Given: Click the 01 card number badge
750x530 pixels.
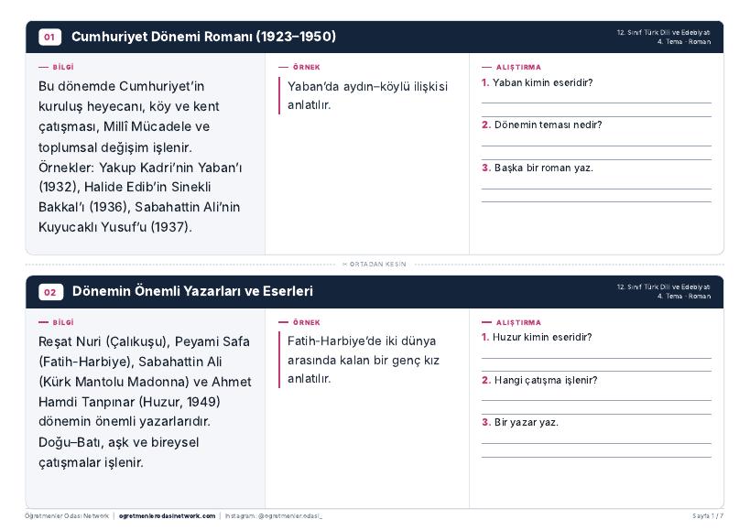Looking at the screenshot, I should (x=49, y=37).
